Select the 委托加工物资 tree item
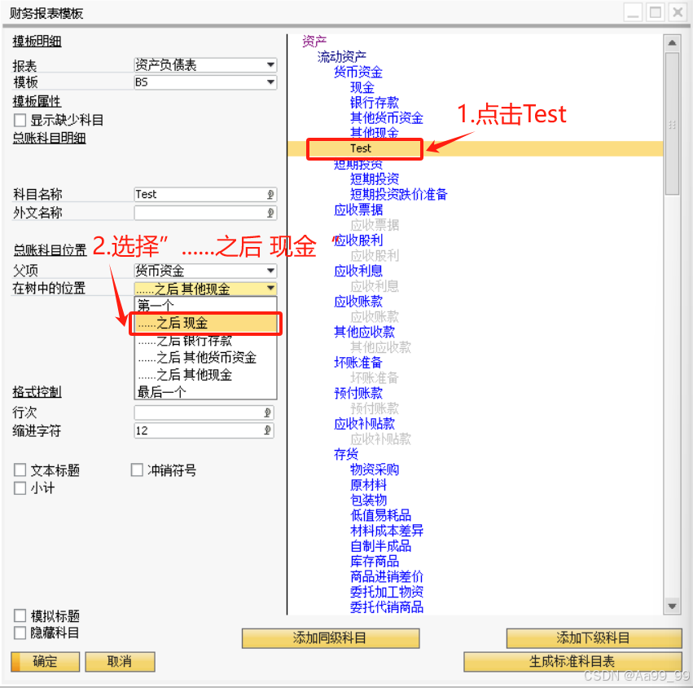This screenshot has height=688, width=693. point(387,592)
